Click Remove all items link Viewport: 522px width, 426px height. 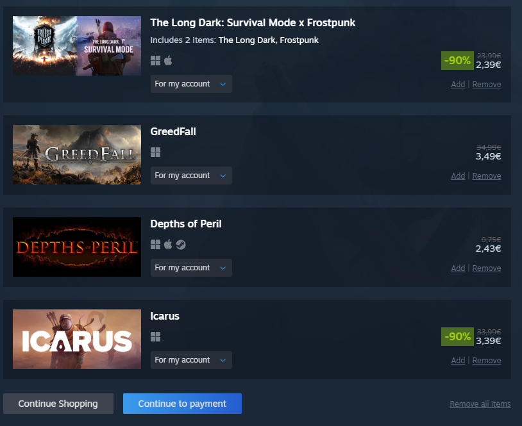[x=480, y=404]
